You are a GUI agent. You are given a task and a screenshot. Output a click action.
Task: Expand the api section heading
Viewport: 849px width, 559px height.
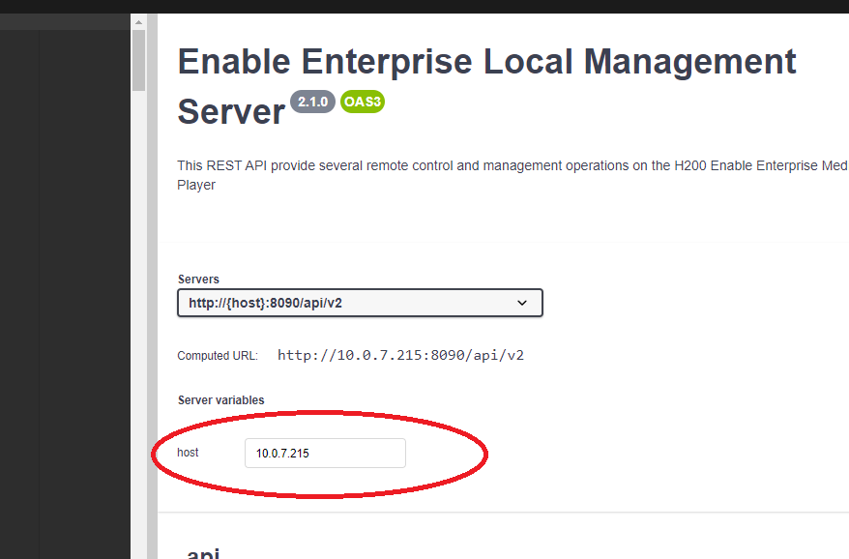click(203, 553)
